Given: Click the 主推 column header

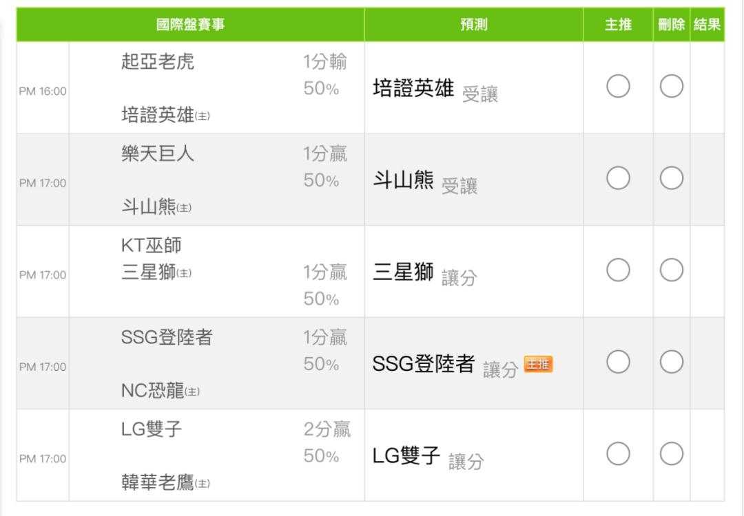Looking at the screenshot, I should pyautogui.click(x=618, y=25).
